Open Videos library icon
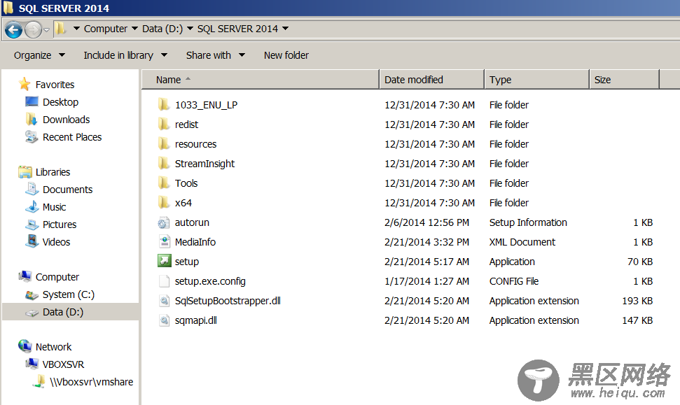Viewport: 680px width, 405px height. (x=32, y=241)
